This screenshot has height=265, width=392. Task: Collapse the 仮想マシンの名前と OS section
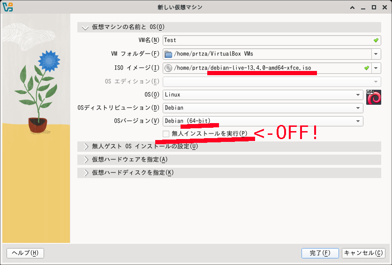pos(85,27)
